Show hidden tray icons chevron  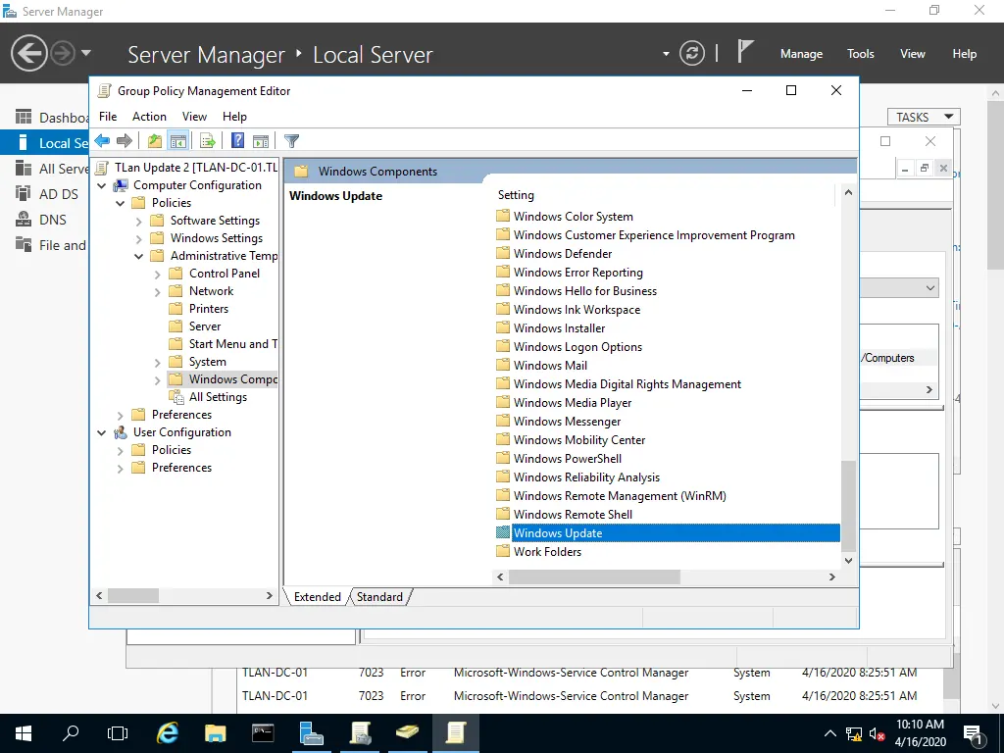(829, 733)
